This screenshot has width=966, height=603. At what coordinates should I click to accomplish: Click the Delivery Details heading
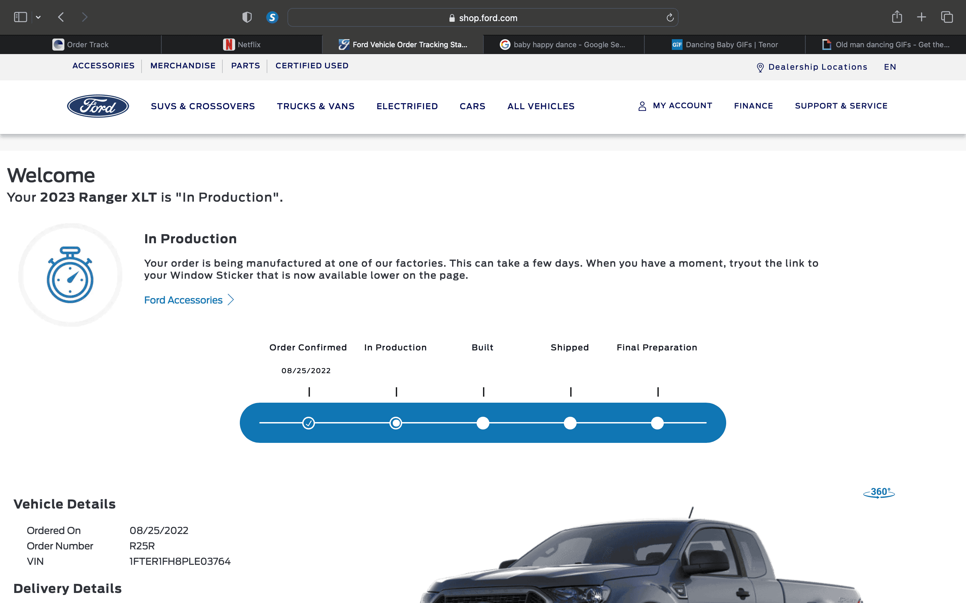(x=67, y=589)
